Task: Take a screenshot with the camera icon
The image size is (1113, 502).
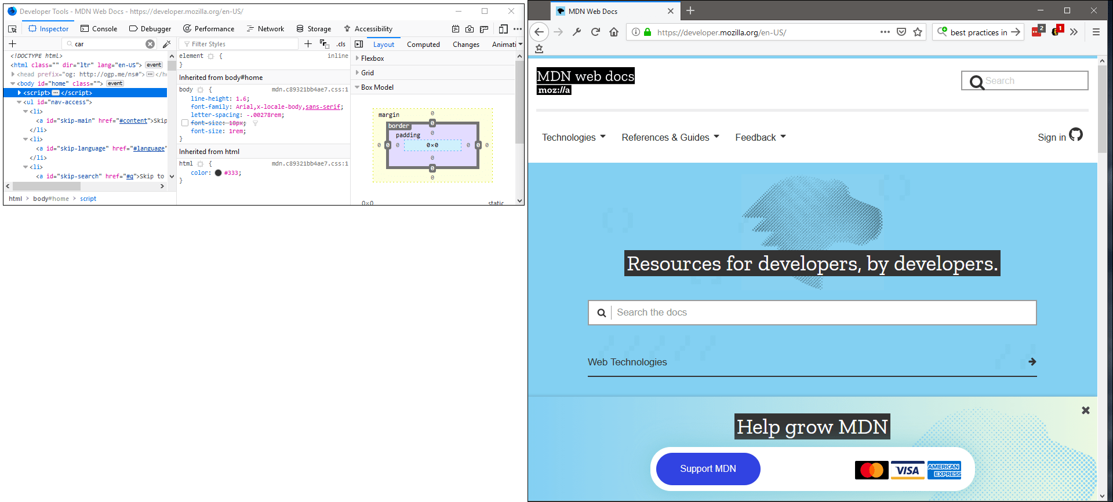Action: pos(470,29)
